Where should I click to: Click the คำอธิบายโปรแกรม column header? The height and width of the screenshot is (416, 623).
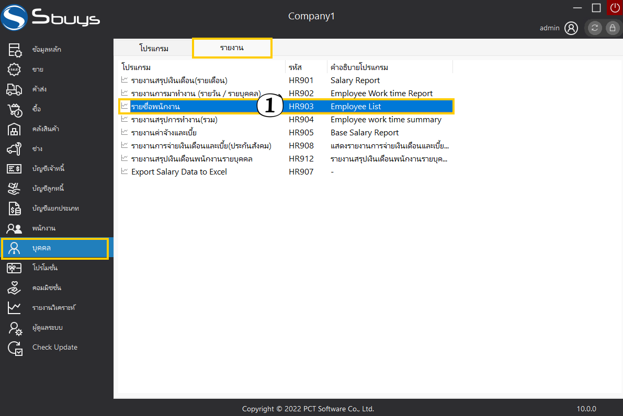[359, 67]
